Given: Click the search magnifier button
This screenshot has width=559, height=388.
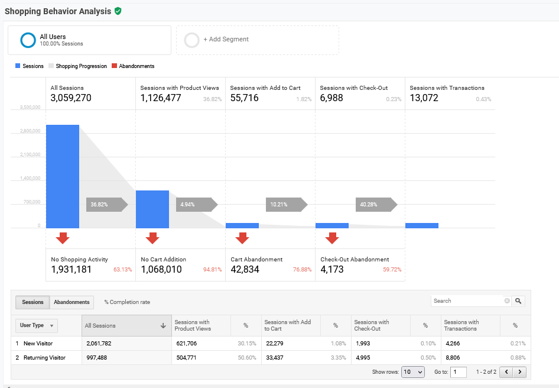Looking at the screenshot, I should coord(518,301).
